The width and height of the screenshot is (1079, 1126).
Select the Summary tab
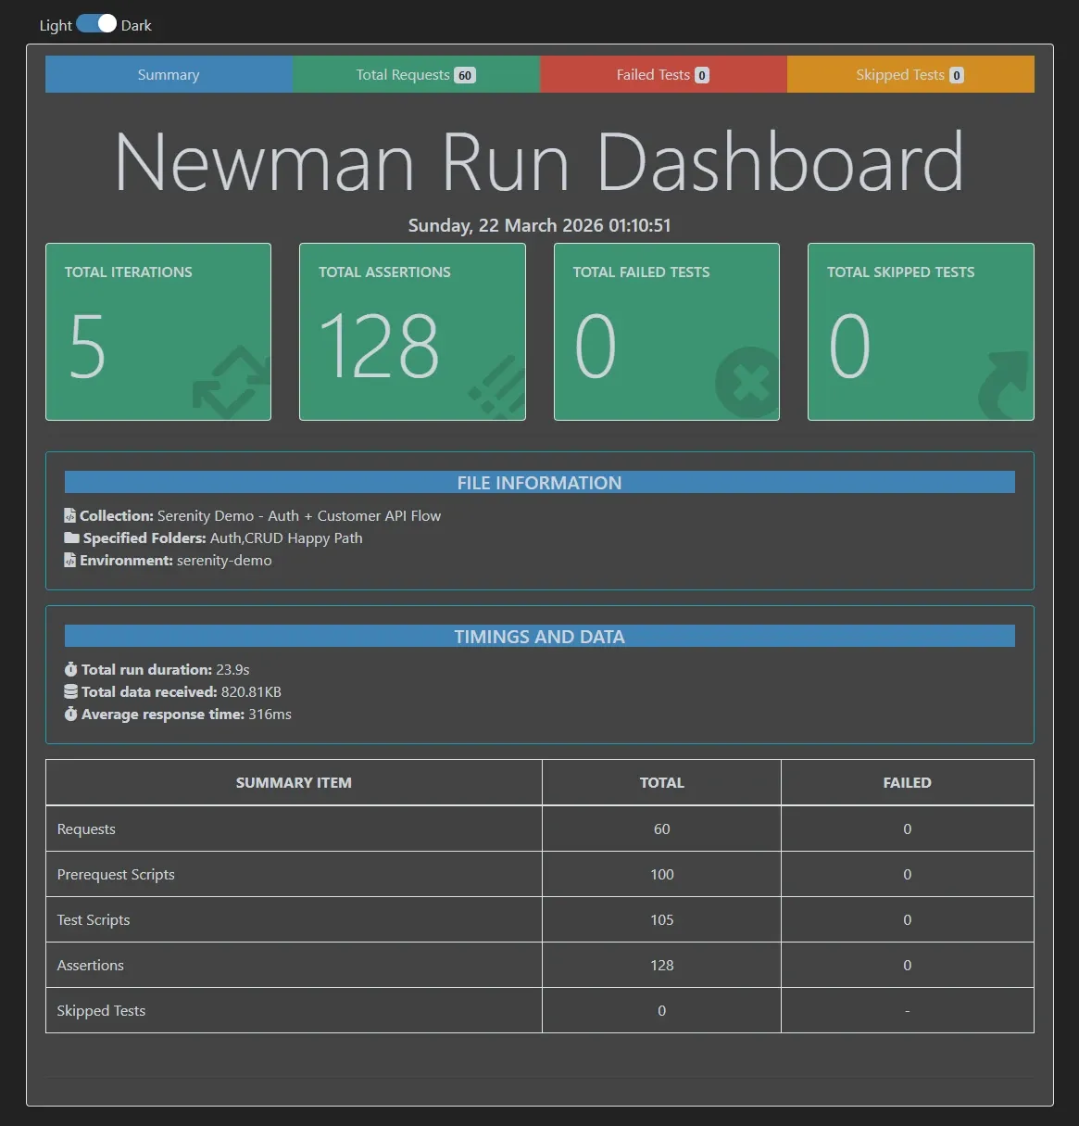point(169,74)
